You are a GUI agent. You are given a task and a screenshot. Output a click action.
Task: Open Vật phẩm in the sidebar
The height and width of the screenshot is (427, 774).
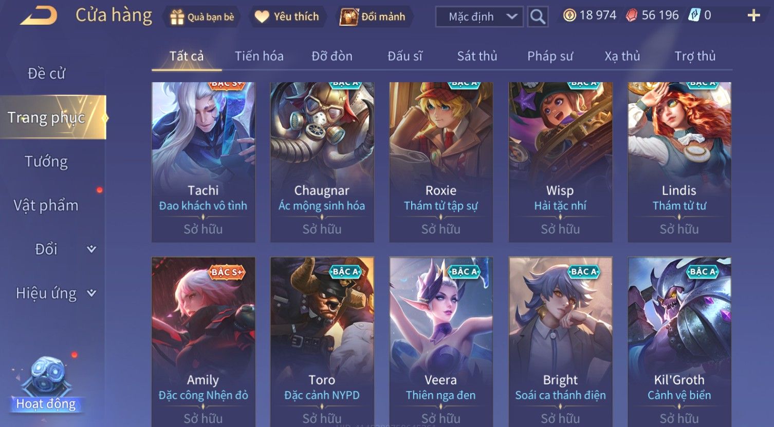point(46,205)
